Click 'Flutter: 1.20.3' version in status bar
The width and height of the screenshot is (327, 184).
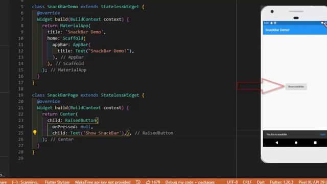pos(282,182)
